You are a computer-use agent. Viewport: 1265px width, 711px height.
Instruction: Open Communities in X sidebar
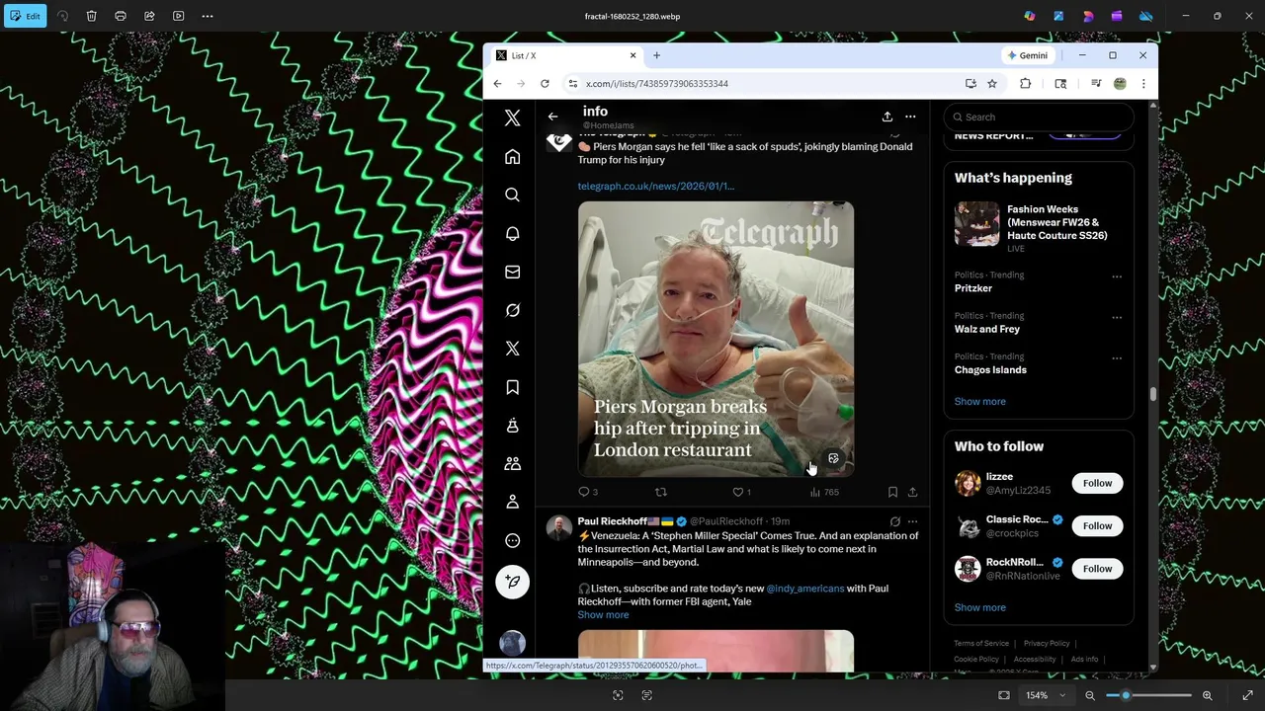(x=512, y=463)
